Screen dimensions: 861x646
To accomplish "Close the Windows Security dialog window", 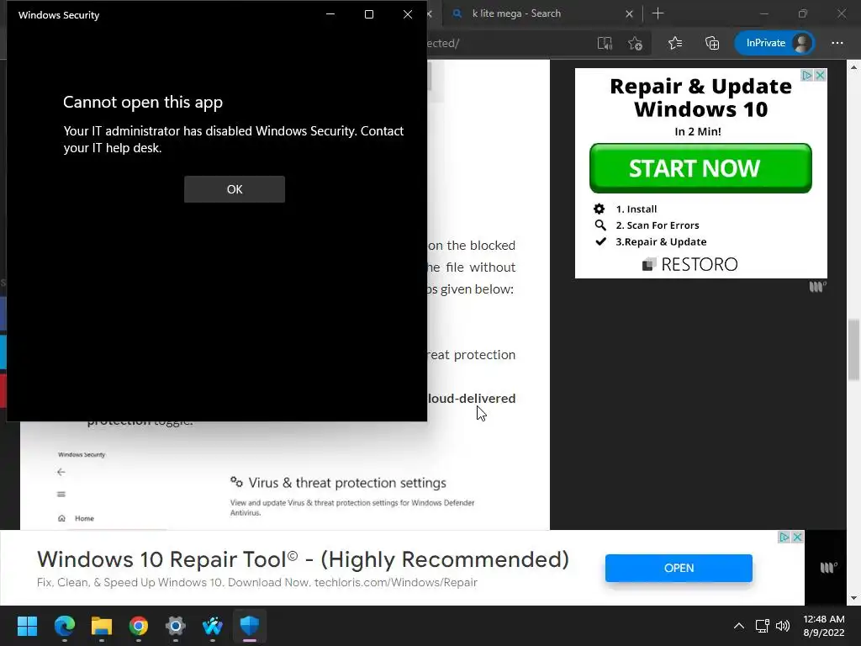I will coord(408,14).
